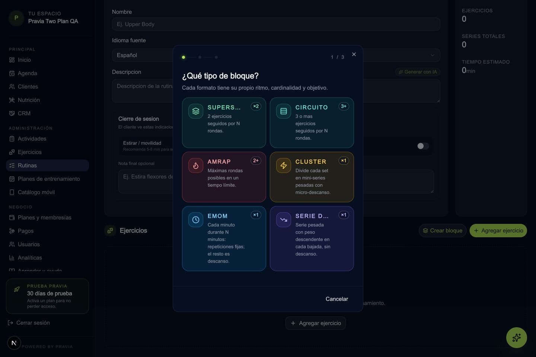Click the Crear bloque button
This screenshot has width=536, height=357.
442,231
